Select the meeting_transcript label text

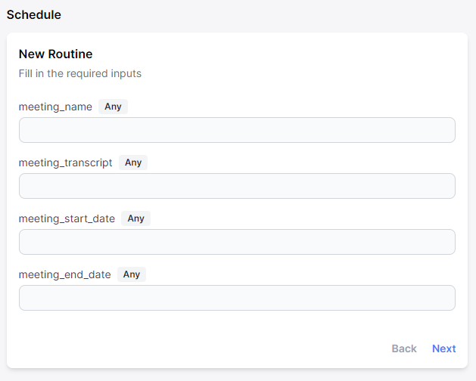65,163
